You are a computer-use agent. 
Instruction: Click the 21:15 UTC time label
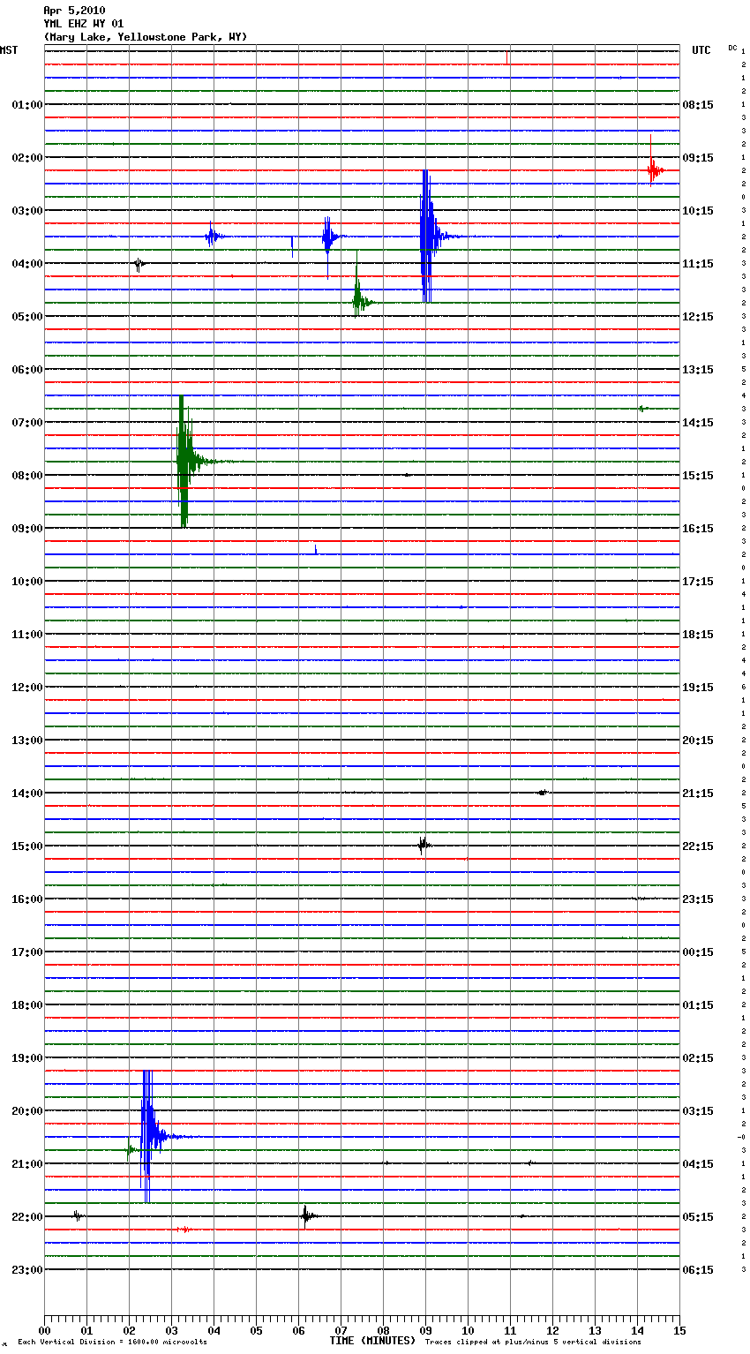pos(698,794)
